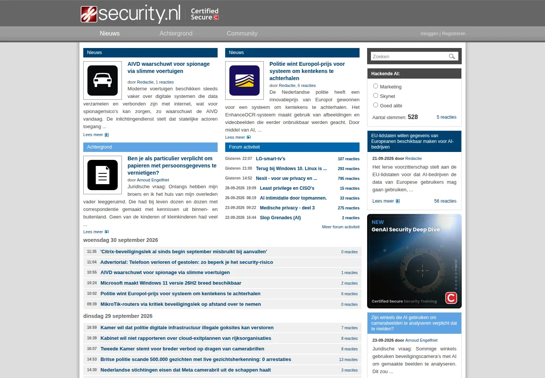Click arrow icon beside Europol article's Lees meer
Image resolution: width=545 pixels, height=378 pixels.
249,138
